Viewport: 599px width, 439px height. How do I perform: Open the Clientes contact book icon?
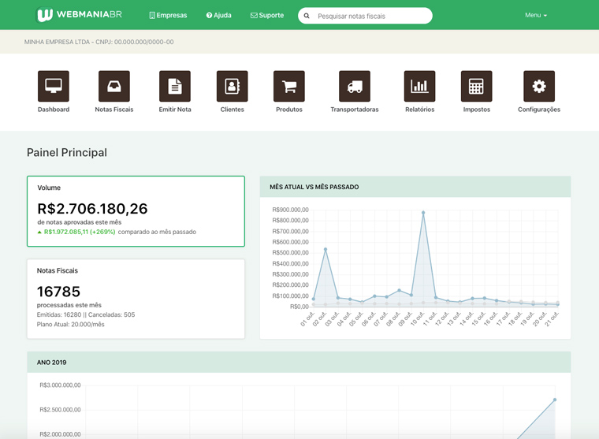click(233, 87)
